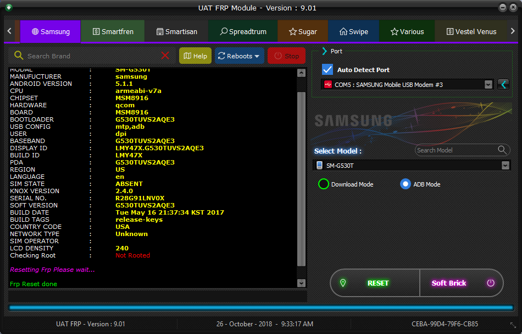Click the Soft Brick button
522x334 pixels.
pos(462,283)
